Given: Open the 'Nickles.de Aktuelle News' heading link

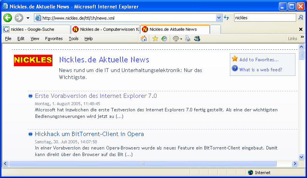Looking at the screenshot, I should pos(104,60).
